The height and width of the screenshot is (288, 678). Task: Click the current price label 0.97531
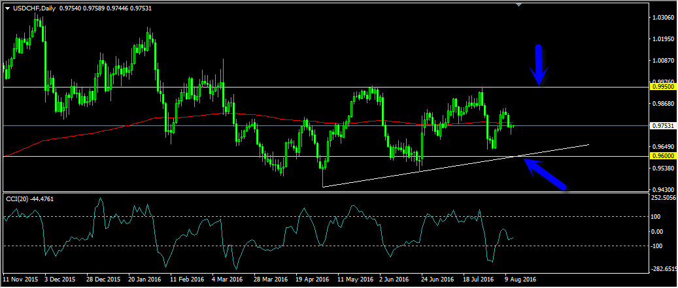pos(662,125)
